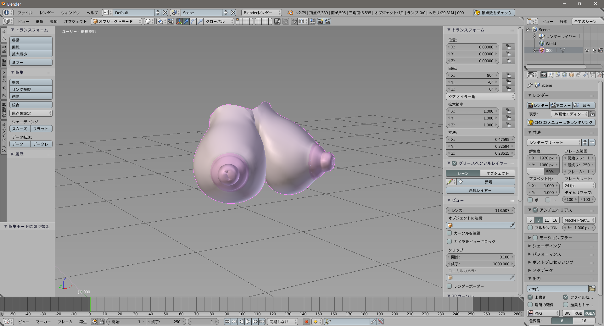604x326 pixels.
Task: Open the file browser for output path
Action: 592,289
